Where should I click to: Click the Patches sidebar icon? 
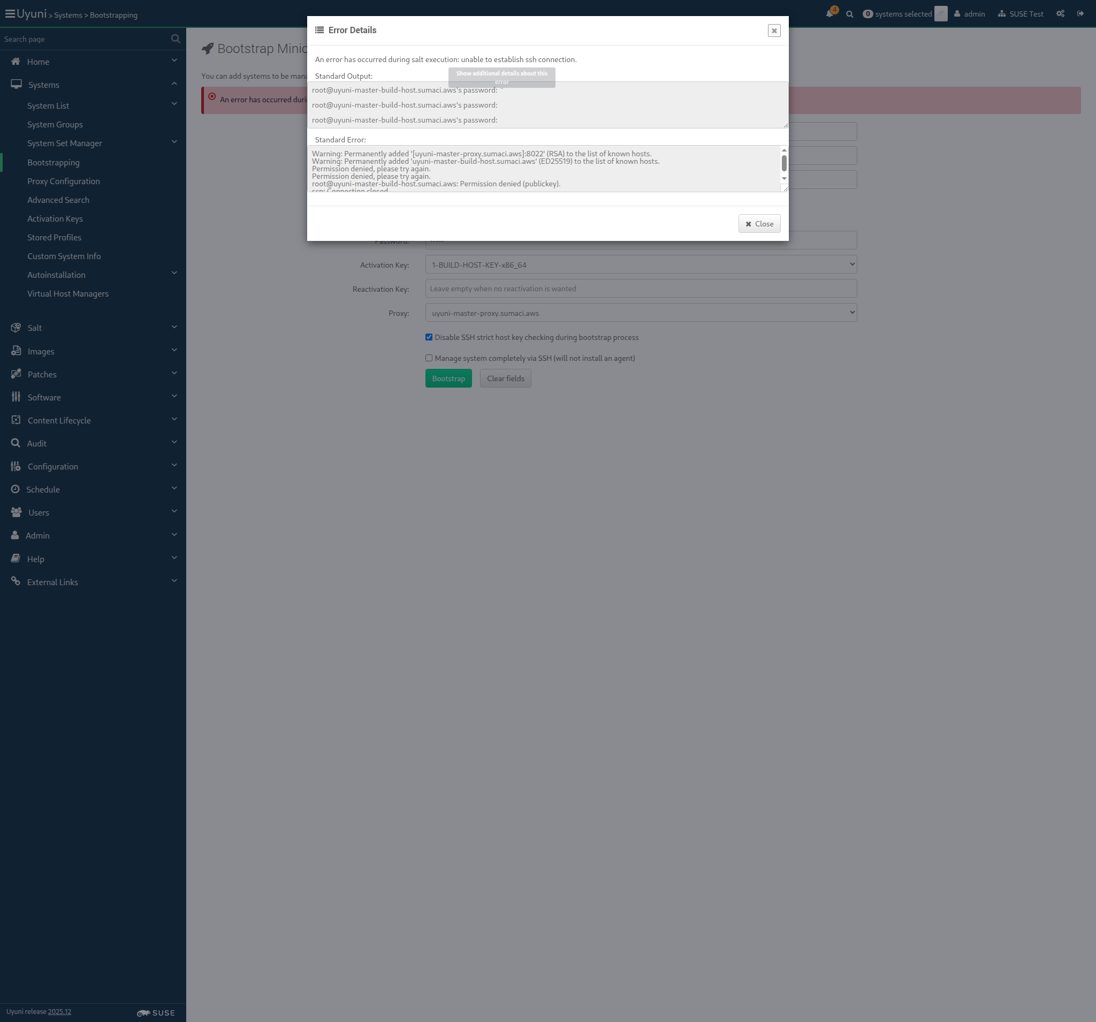click(16, 374)
